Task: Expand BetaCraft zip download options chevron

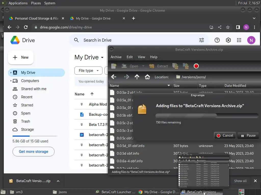Action: click(x=58, y=181)
